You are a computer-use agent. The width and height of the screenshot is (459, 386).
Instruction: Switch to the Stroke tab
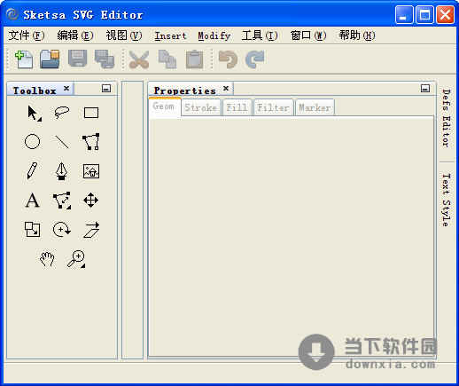200,107
